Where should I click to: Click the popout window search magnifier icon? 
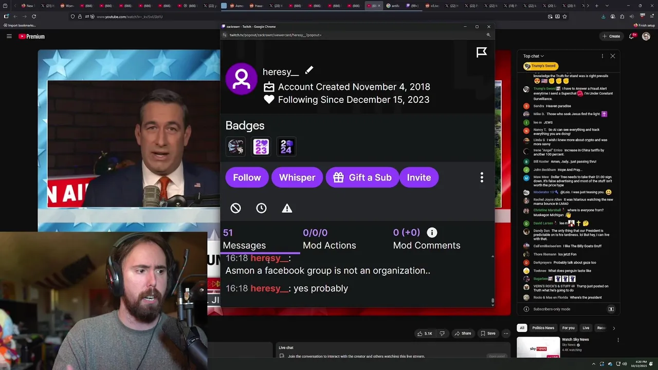[x=488, y=35]
